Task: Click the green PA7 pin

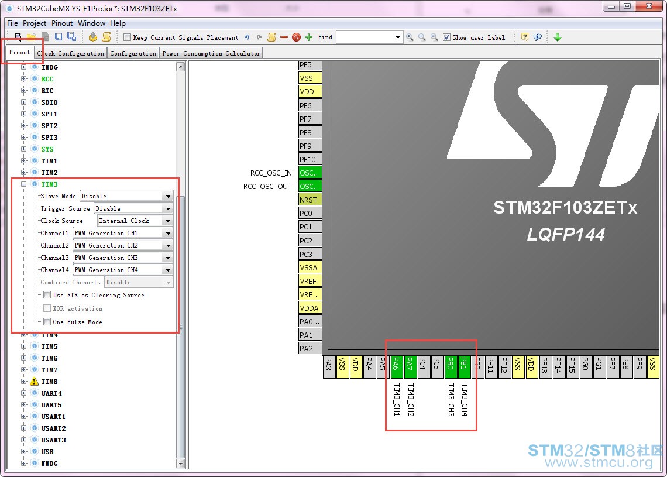Action: 411,367
